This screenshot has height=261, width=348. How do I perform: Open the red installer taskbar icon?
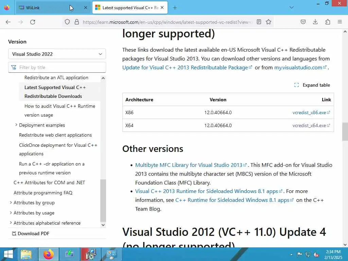[x=90, y=254]
